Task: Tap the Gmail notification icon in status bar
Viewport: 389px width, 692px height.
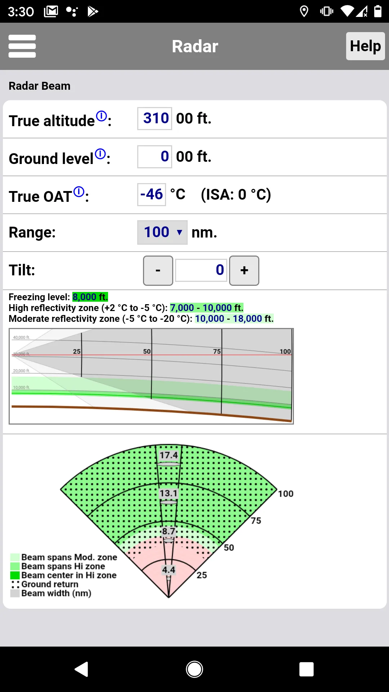Action: coord(51,12)
